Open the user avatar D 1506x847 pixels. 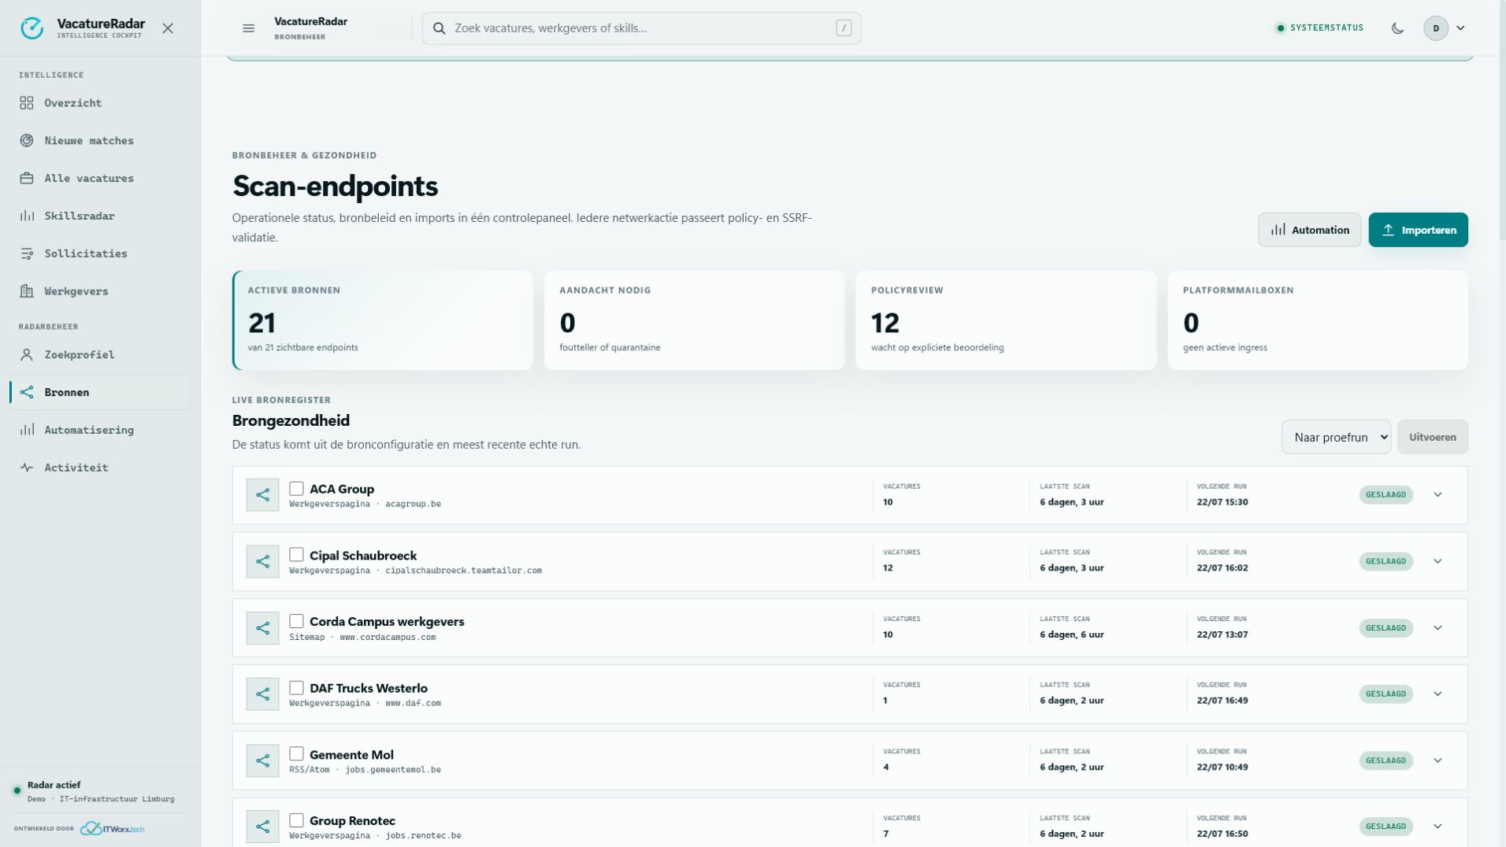coord(1436,28)
